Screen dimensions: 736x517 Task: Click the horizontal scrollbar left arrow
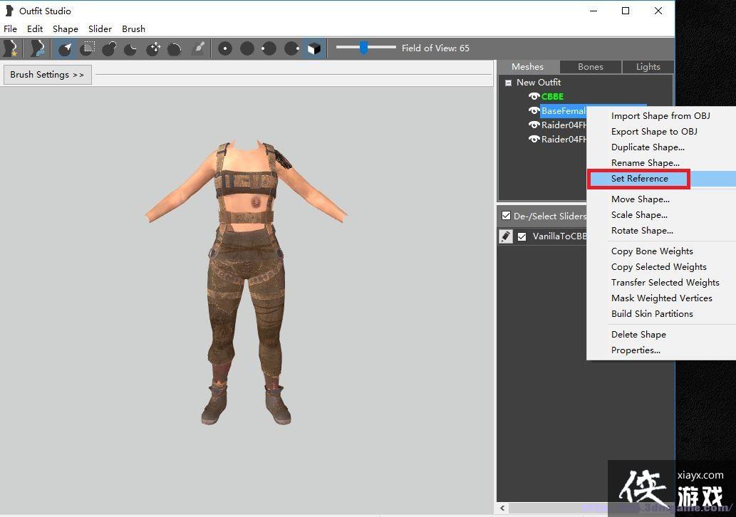coord(503,508)
